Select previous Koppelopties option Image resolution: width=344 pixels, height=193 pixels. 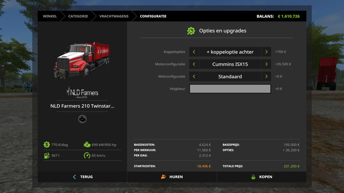[x=194, y=52]
